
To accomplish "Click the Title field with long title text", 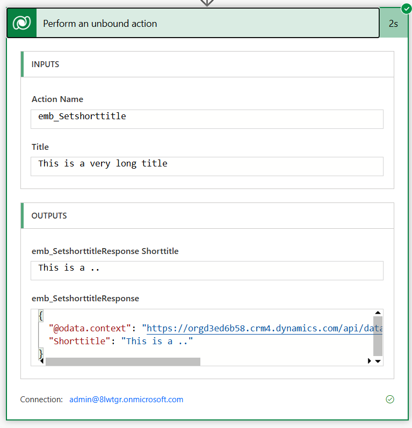I will 207,166.
